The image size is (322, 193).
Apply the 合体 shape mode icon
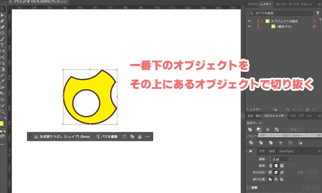pyautogui.click(x=250, y=129)
